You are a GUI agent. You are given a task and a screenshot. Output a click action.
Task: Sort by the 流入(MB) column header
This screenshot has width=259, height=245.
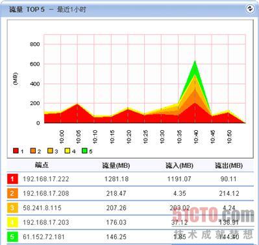(x=179, y=165)
